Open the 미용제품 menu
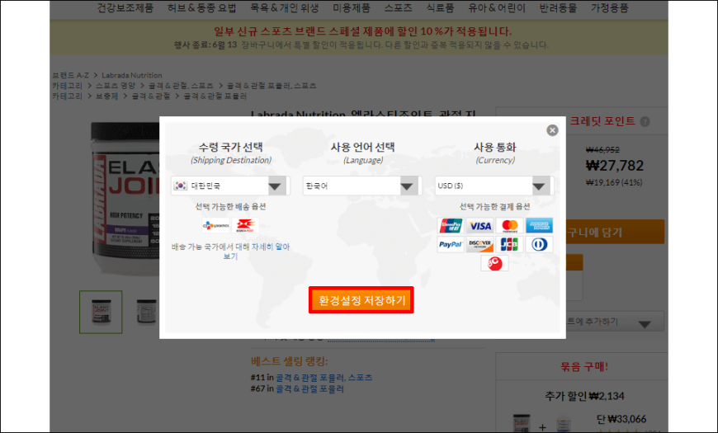The width and height of the screenshot is (718, 433). coord(352,7)
